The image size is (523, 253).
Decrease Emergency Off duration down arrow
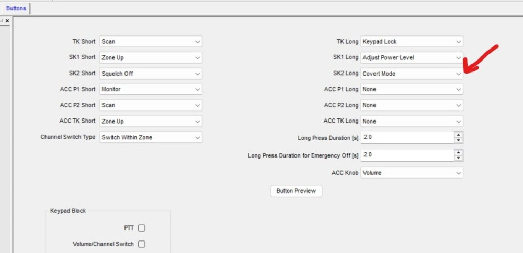point(459,158)
